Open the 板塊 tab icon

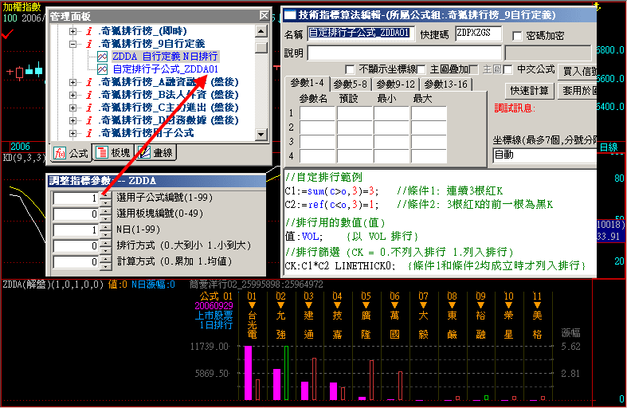pos(100,152)
